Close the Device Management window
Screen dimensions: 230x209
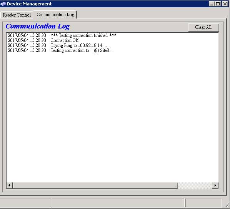coord(225,4)
